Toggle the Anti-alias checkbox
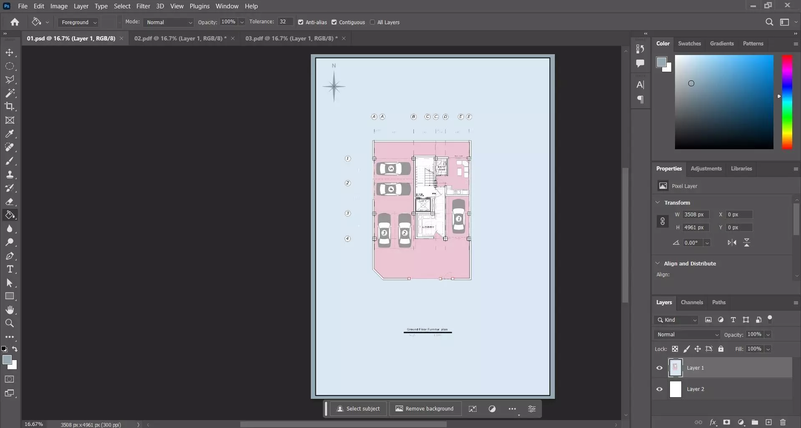The image size is (801, 428). 300,22
